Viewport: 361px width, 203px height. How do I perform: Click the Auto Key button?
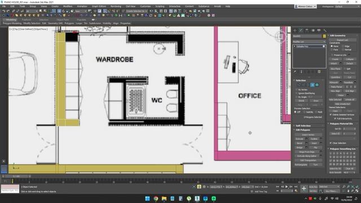click(x=314, y=187)
